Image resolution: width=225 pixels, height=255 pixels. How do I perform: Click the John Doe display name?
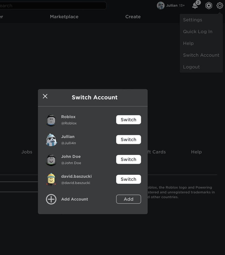tap(71, 156)
